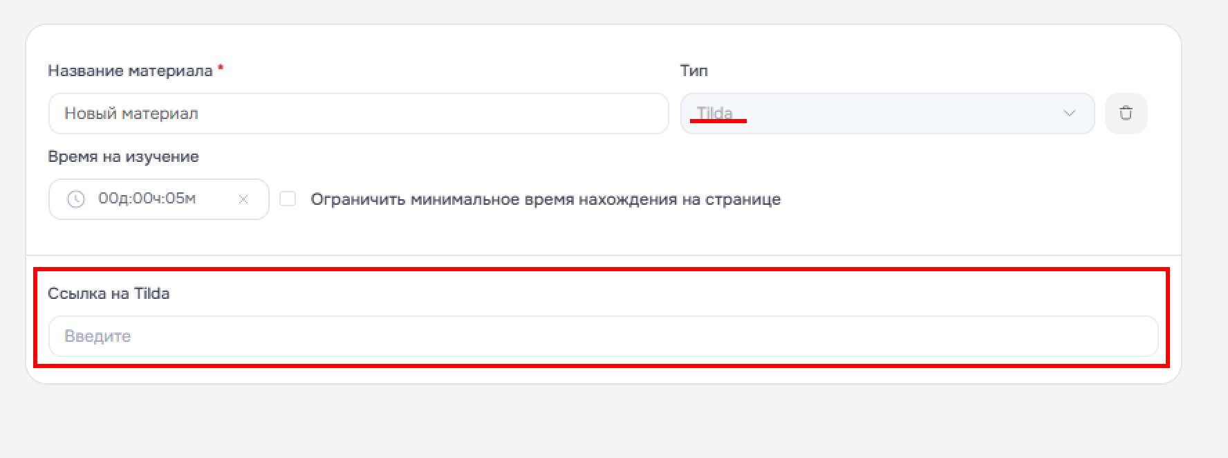Click the Название материала label

click(x=130, y=71)
